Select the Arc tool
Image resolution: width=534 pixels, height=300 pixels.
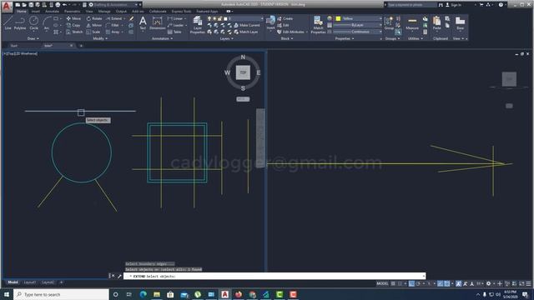point(47,22)
